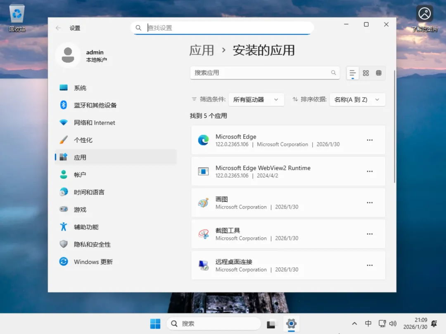Click the 截图工具 scissors icon
Viewport: 446px width, 334px height.
[203, 234]
